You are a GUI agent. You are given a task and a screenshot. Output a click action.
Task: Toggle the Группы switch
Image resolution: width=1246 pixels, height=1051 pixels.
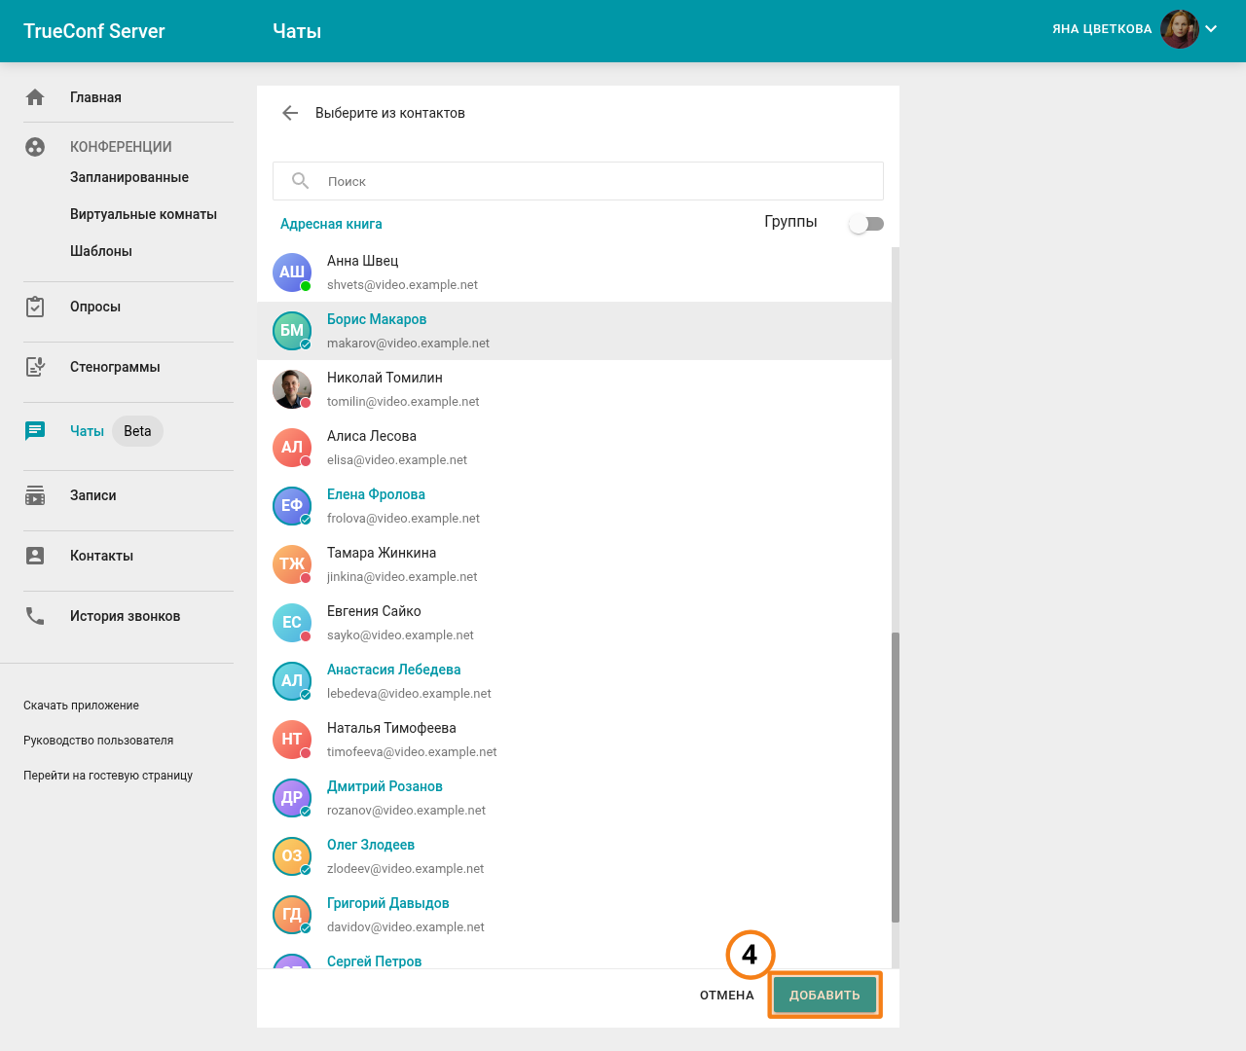865,224
